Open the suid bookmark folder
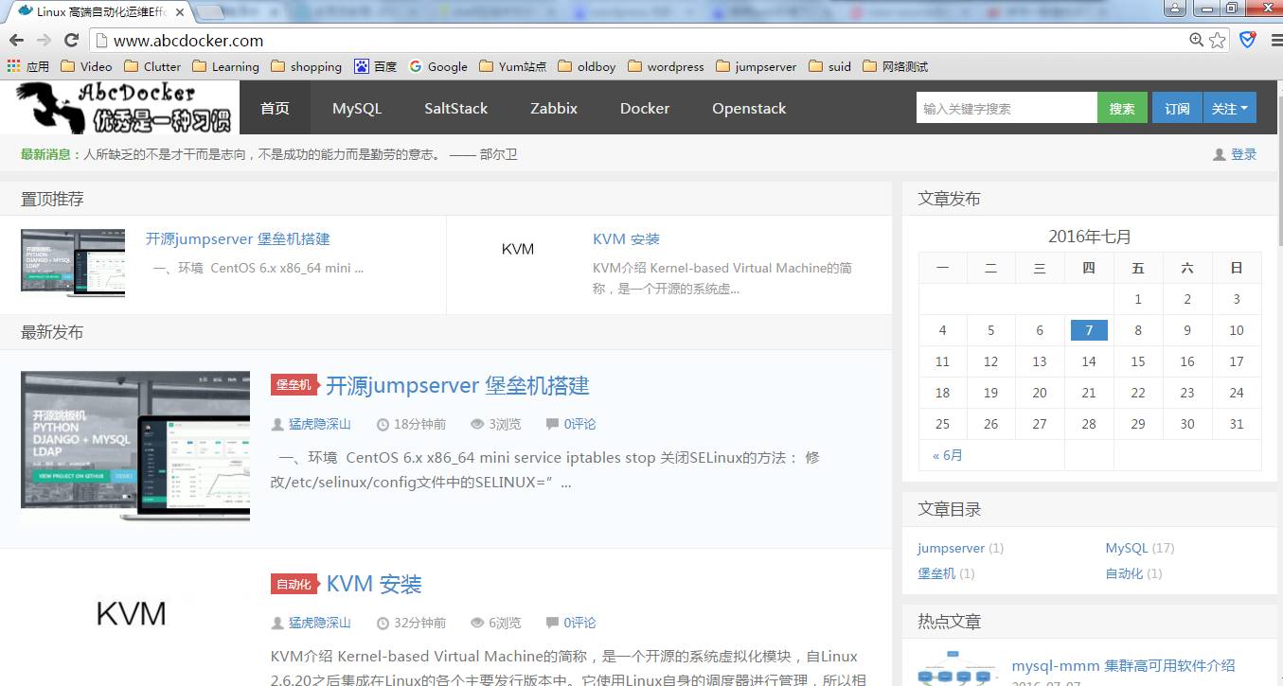Image resolution: width=1283 pixels, height=686 pixels. click(830, 66)
